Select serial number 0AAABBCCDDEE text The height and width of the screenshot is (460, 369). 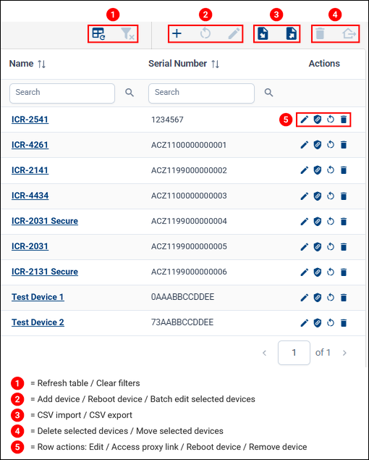182,297
